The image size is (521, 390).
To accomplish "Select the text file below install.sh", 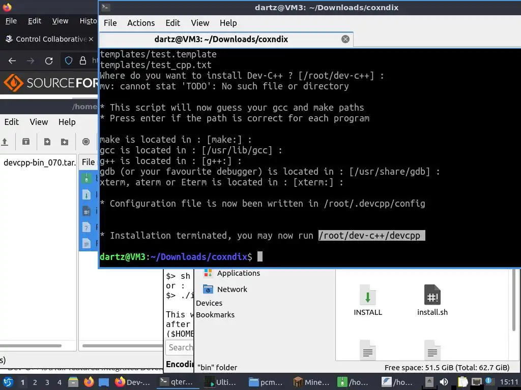I will coord(432,350).
